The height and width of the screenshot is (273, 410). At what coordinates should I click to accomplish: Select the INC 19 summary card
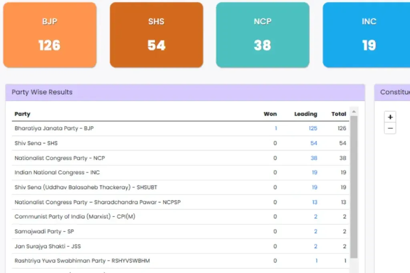pos(366,35)
